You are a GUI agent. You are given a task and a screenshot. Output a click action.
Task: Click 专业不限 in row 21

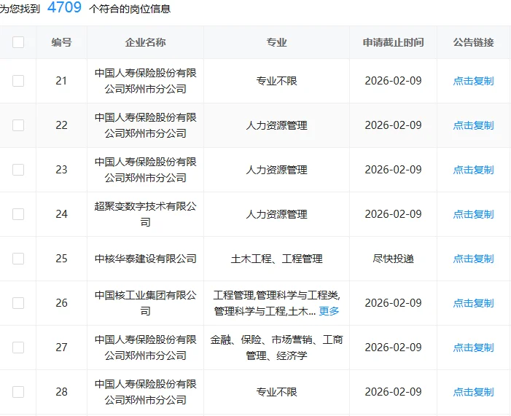coord(276,81)
